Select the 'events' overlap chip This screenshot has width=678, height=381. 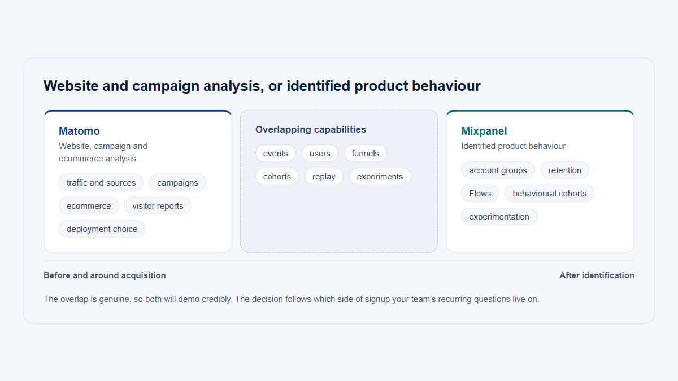tap(276, 154)
